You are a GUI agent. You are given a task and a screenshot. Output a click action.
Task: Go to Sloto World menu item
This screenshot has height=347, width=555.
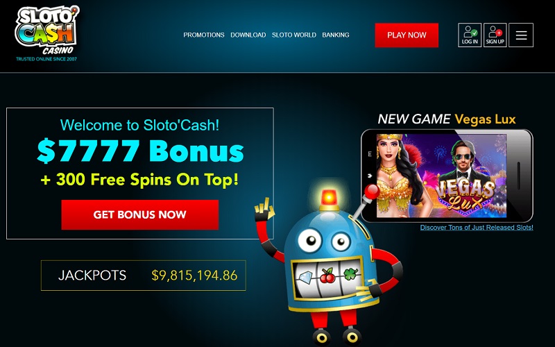tap(293, 35)
